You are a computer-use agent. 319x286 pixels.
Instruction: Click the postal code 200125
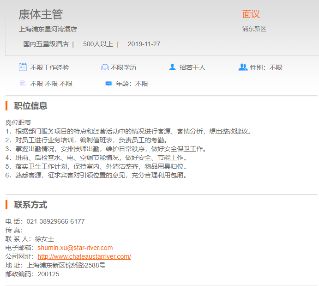48,274
